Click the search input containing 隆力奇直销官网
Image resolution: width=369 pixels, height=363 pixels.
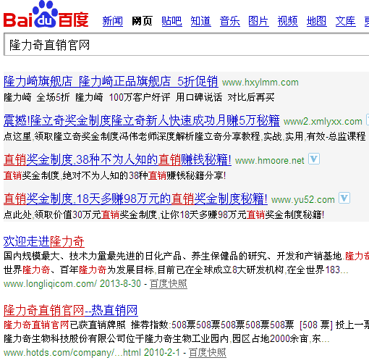(x=186, y=45)
